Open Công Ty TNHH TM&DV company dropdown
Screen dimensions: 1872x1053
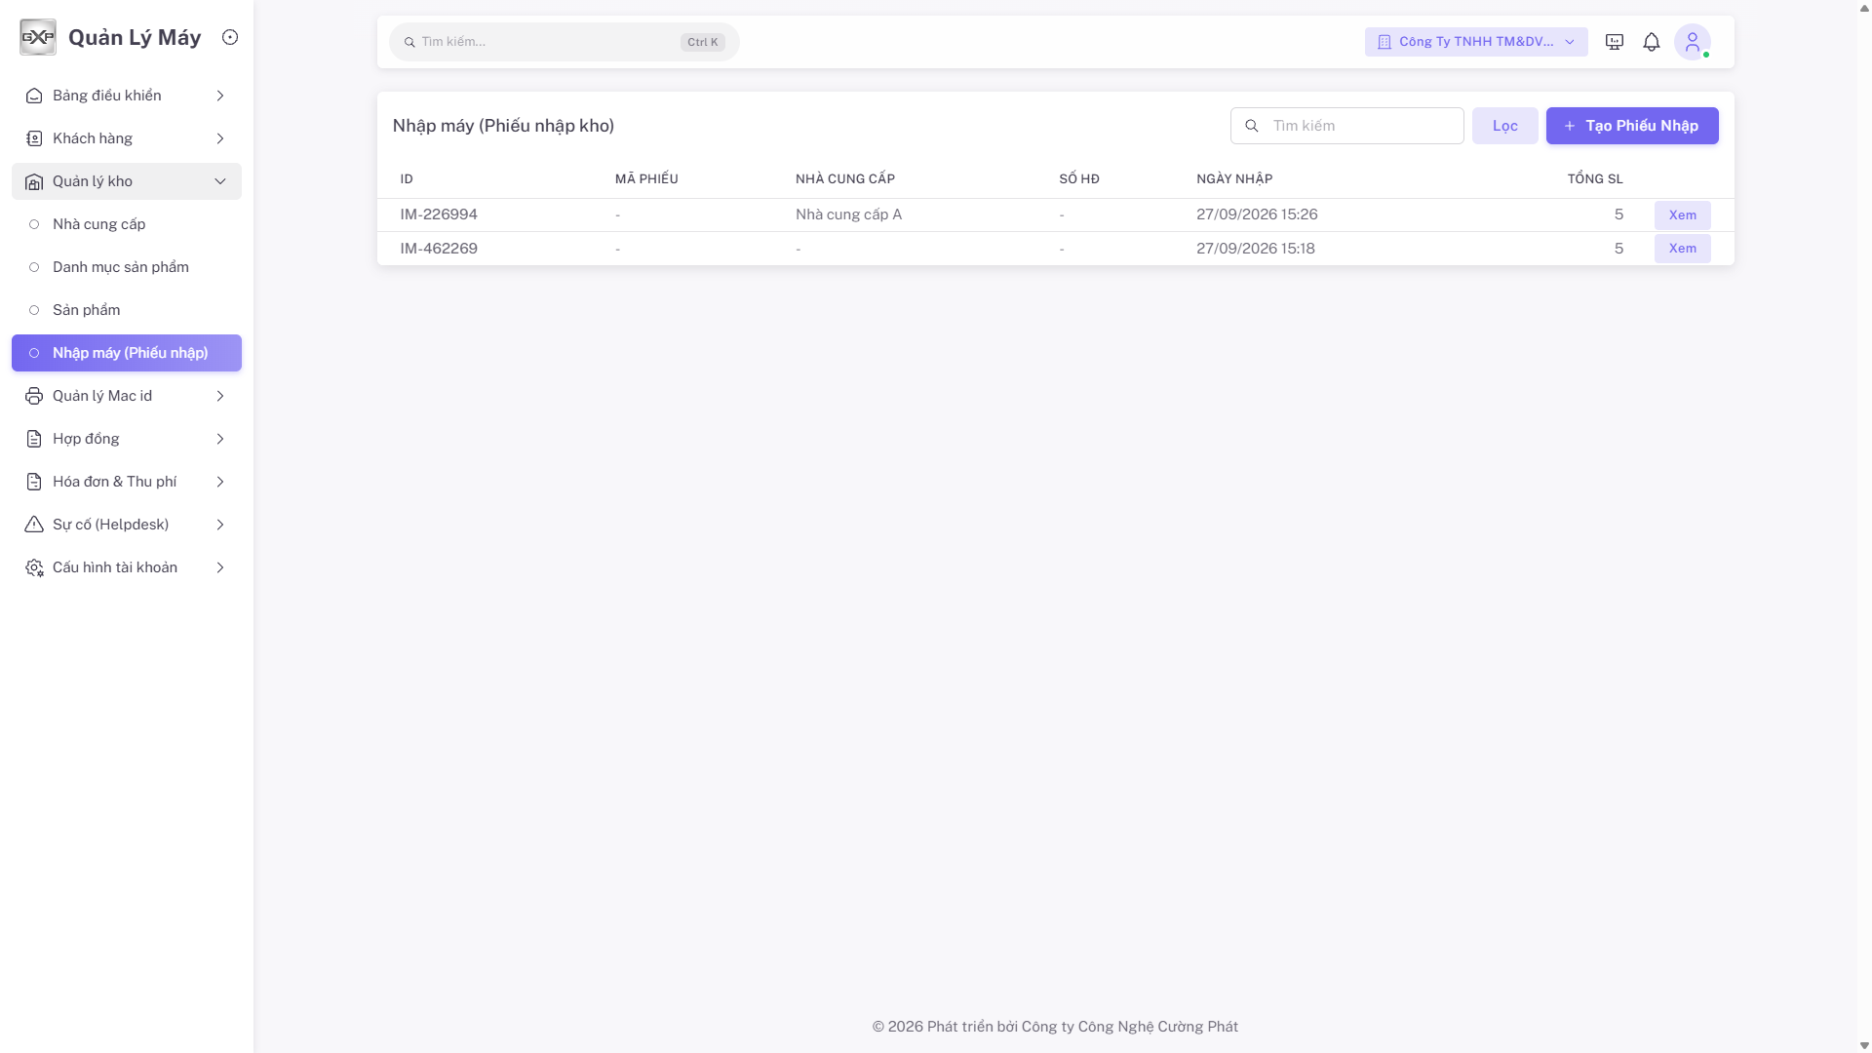coord(1476,42)
